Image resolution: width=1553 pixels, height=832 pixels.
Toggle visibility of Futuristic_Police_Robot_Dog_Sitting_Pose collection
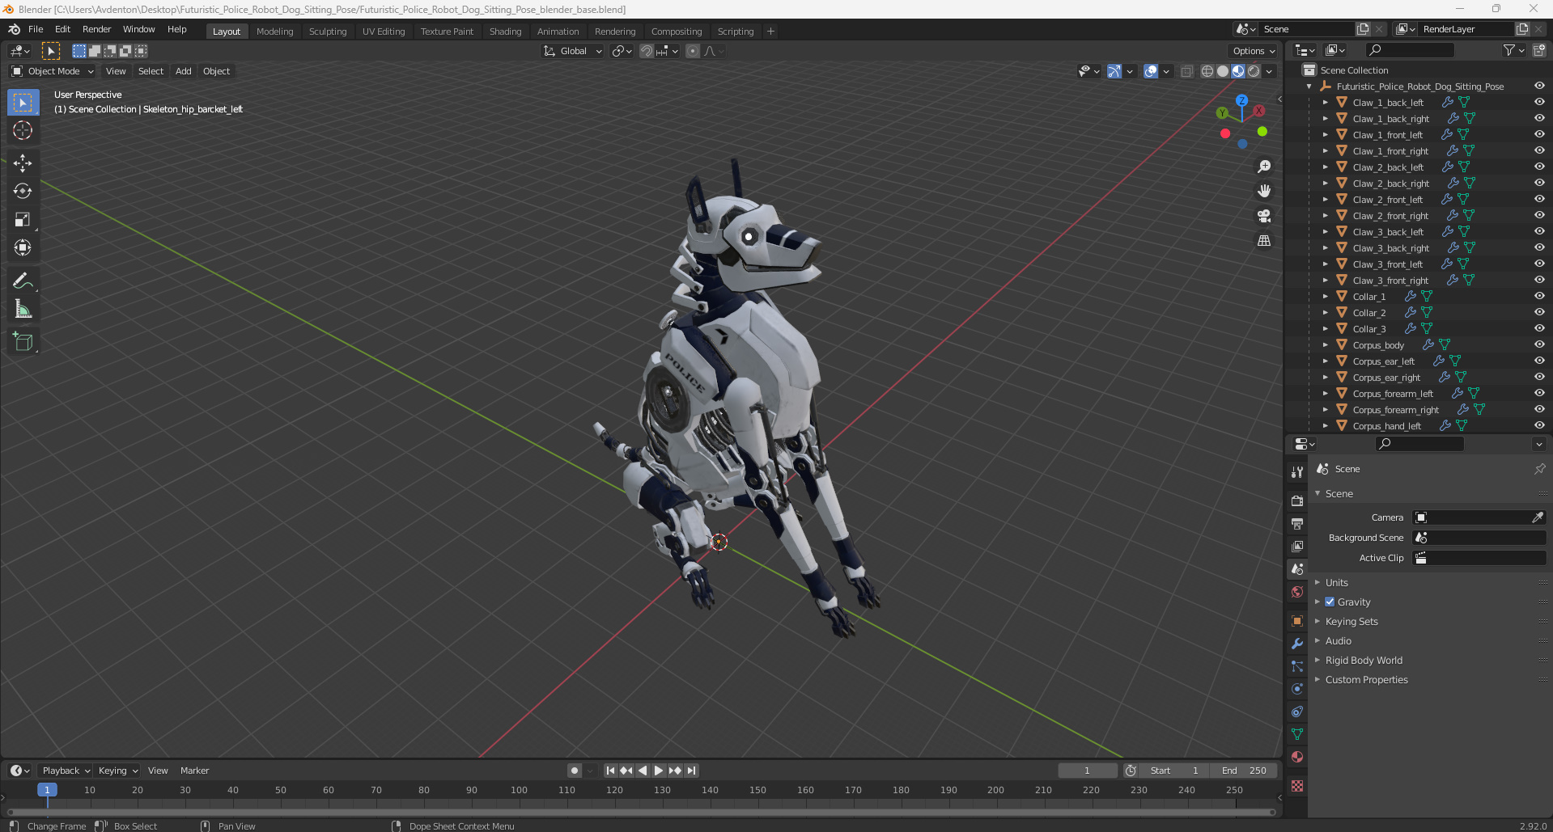[1539, 86]
